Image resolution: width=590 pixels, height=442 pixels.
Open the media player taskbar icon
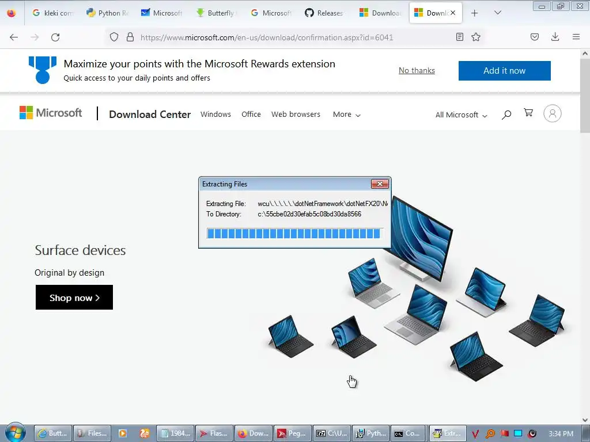(122, 433)
